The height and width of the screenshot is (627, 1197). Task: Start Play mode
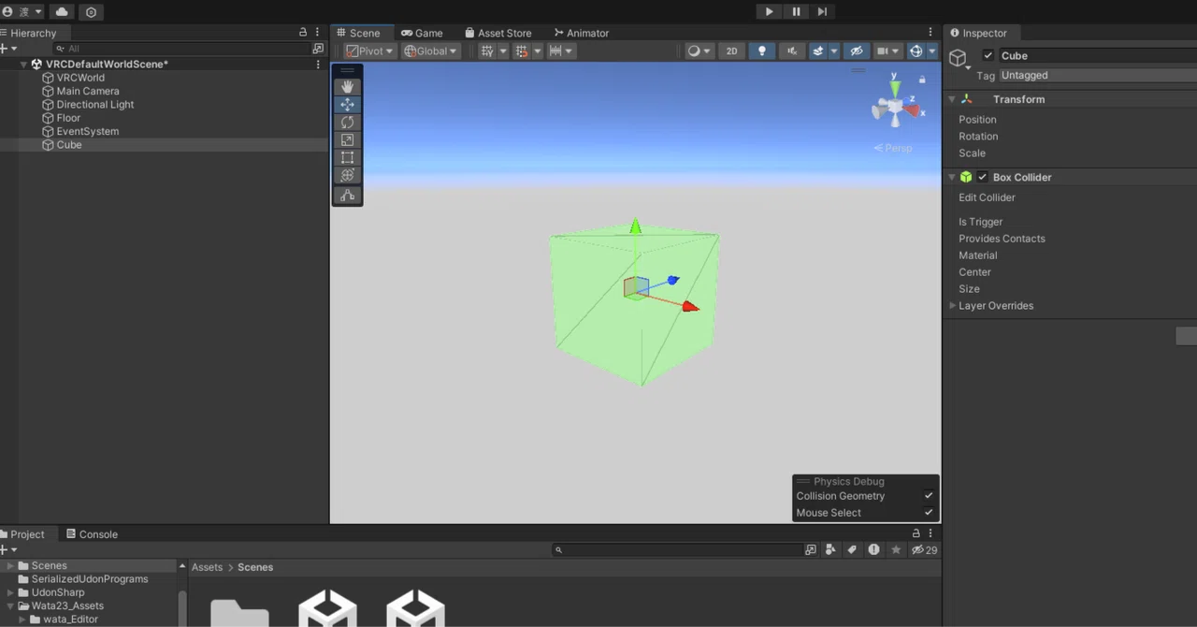pyautogui.click(x=769, y=12)
